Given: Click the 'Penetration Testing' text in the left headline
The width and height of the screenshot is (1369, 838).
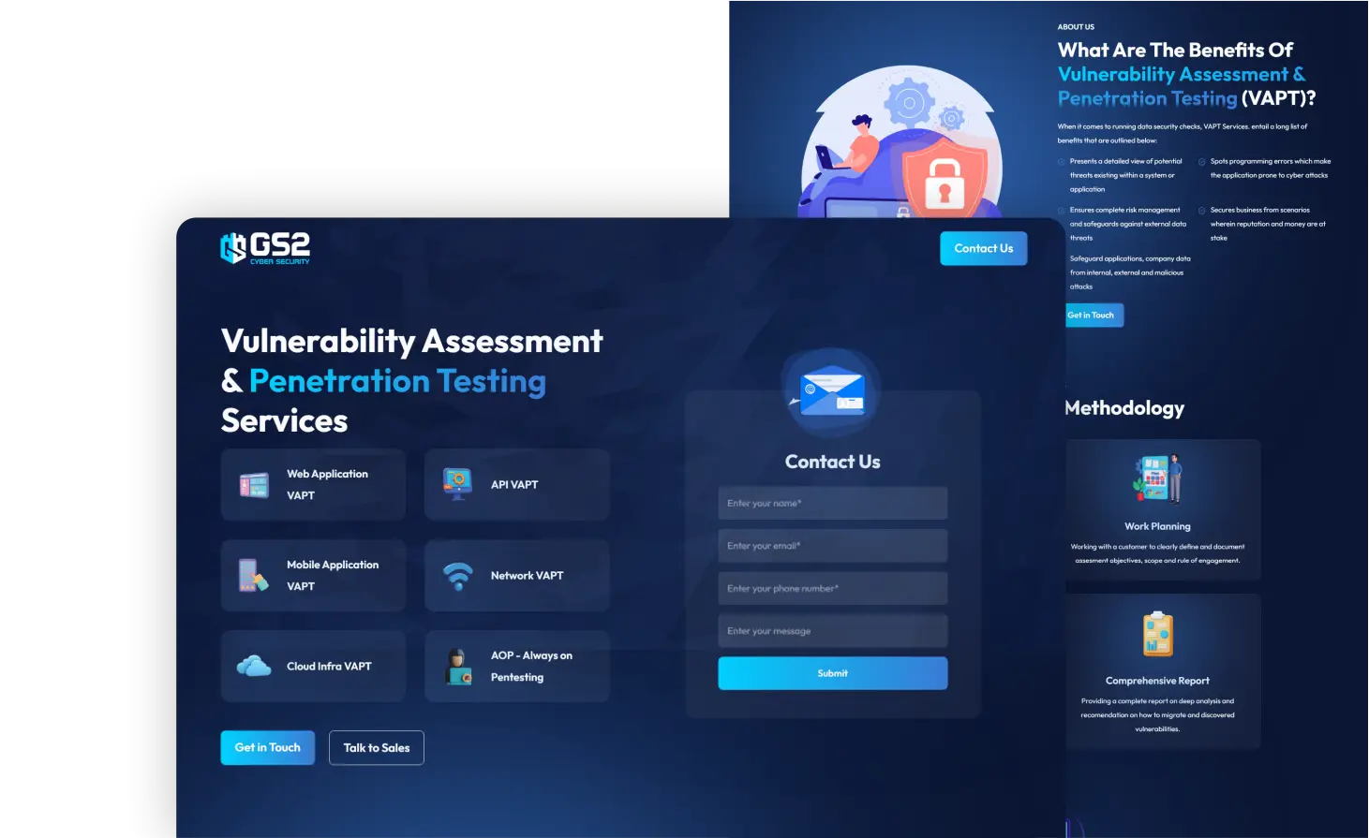Looking at the screenshot, I should click(x=397, y=381).
